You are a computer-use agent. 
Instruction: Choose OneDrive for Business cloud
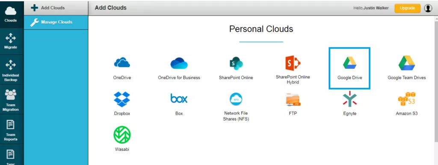click(x=179, y=63)
